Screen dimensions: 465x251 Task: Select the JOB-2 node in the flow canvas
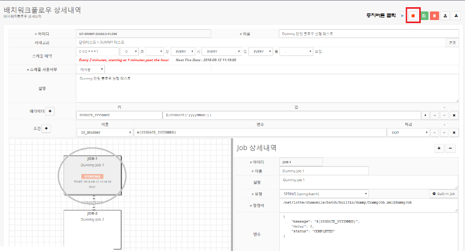(x=92, y=229)
